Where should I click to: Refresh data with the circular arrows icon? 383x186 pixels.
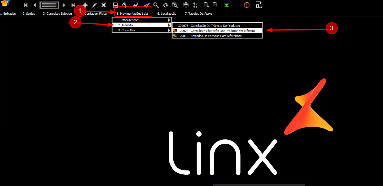165,5
